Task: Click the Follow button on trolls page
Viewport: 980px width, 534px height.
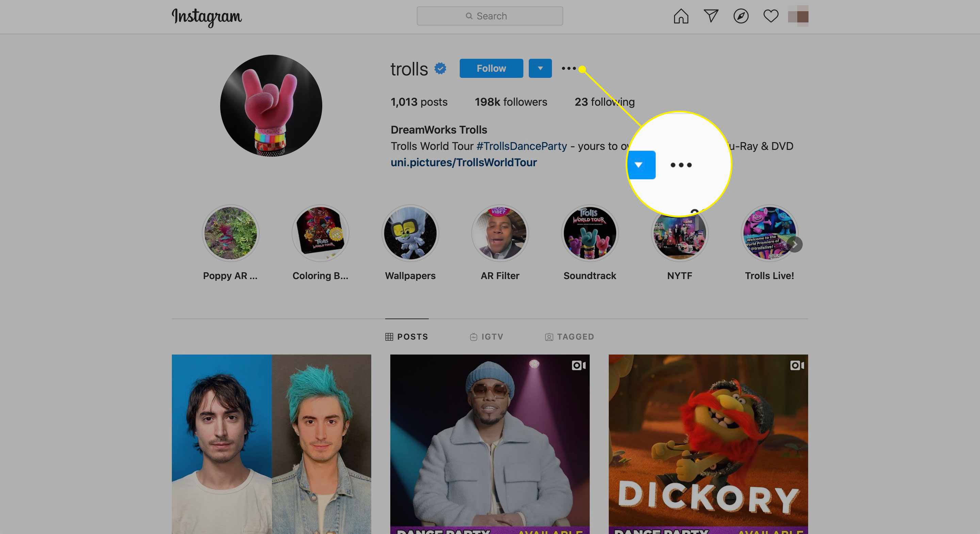Action: (491, 68)
